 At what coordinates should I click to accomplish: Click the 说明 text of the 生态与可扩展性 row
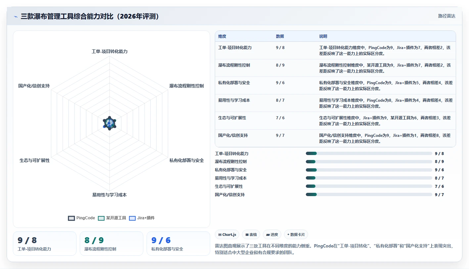click(x=385, y=121)
